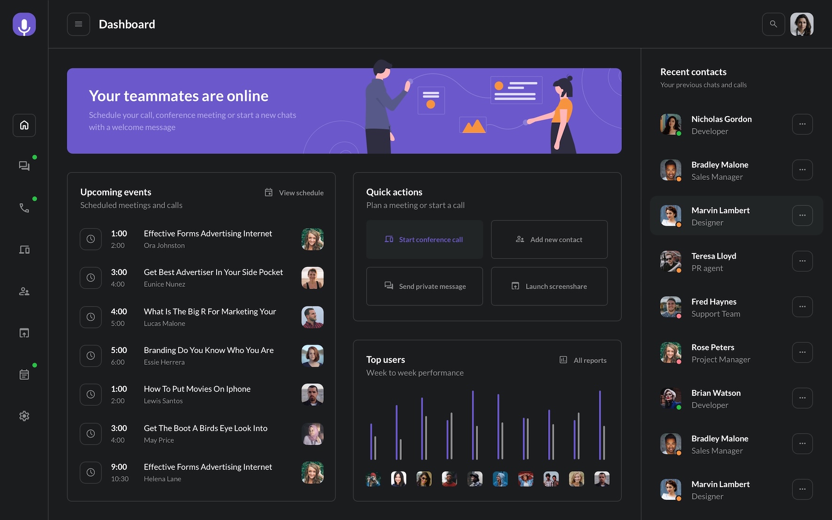This screenshot has height=520, width=832.
Task: Click the Start conference call button
Action: [424, 239]
